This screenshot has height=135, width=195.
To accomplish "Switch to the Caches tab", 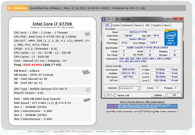I will [x=116, y=25].
